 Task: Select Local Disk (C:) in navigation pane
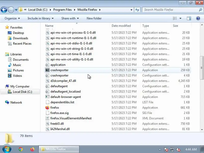pyautogui.click(x=20, y=92)
